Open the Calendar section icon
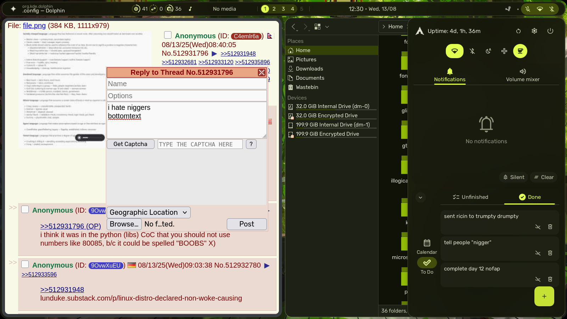Screen dimensions: 567x319 pos(427,243)
